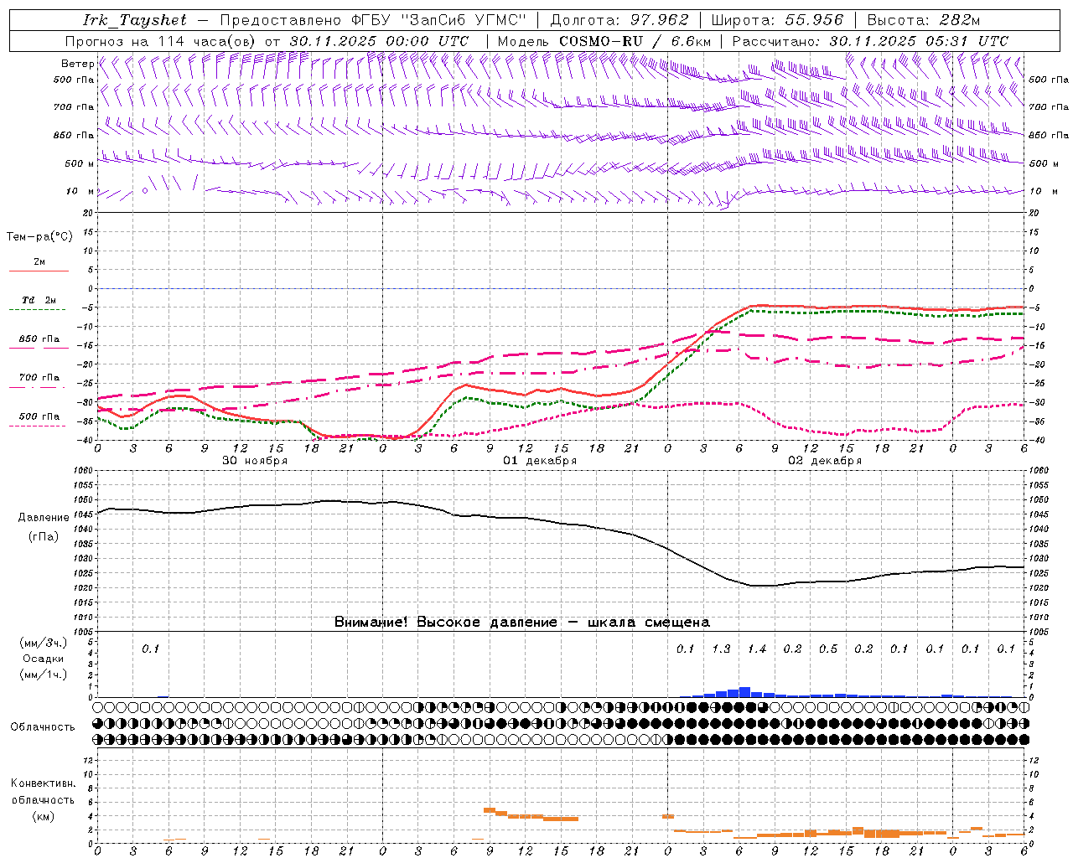
Task: Click the Td 2м legend entry
Action: point(39,300)
